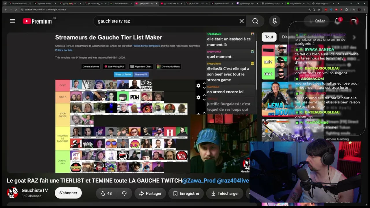Open the YouTube guide hamburger menu
Image resolution: width=370 pixels, height=208 pixels.
click(x=12, y=21)
